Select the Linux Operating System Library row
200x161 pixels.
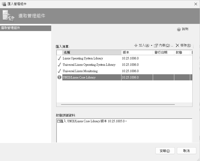click(x=124, y=58)
